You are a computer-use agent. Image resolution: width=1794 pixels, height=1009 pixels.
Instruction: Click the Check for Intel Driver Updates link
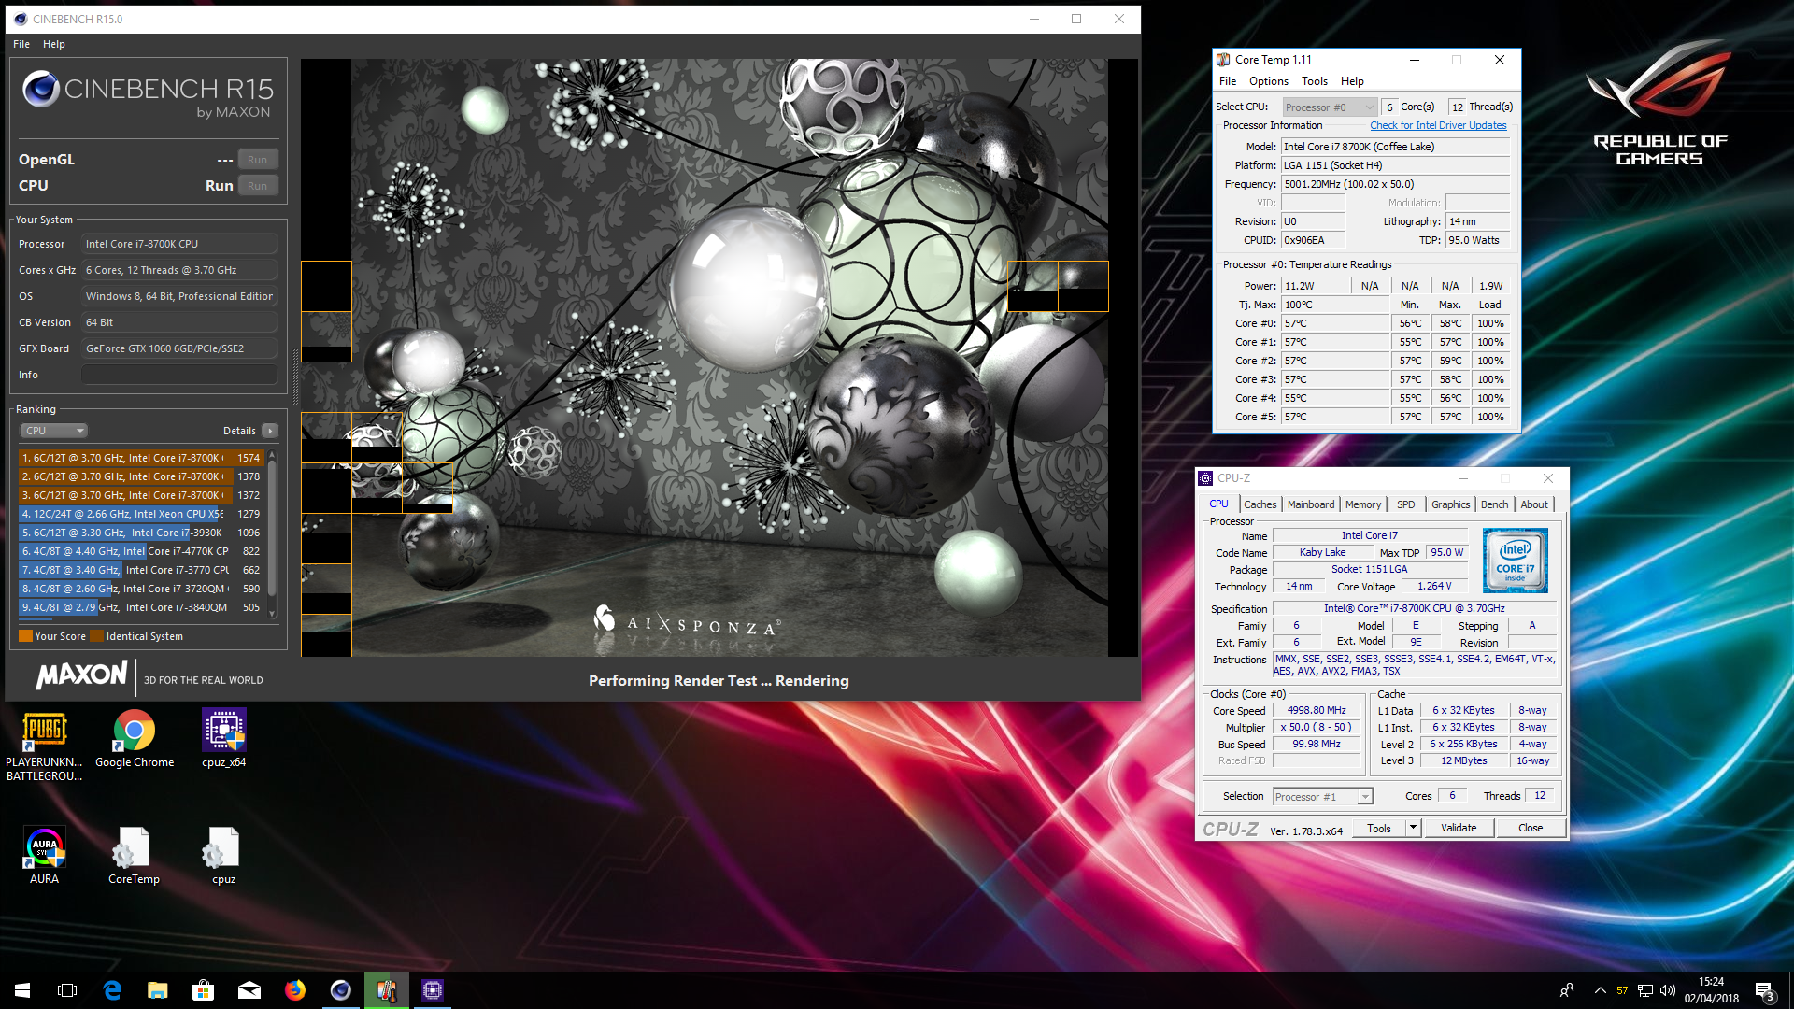(x=1438, y=125)
